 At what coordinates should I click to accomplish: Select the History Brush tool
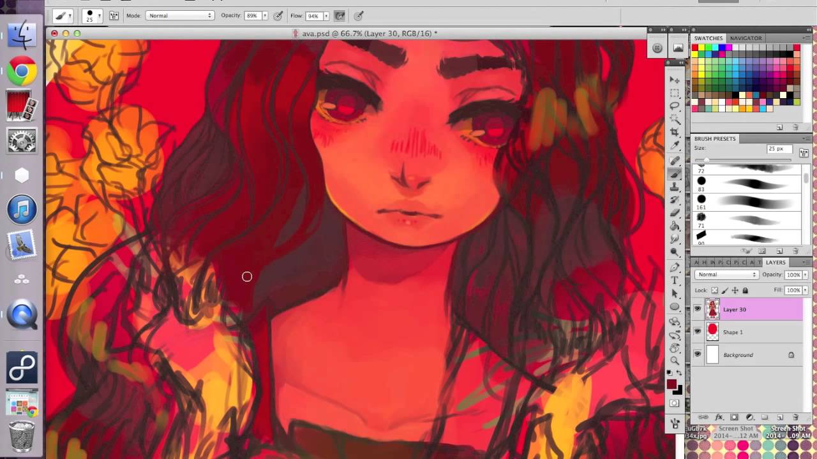click(675, 199)
